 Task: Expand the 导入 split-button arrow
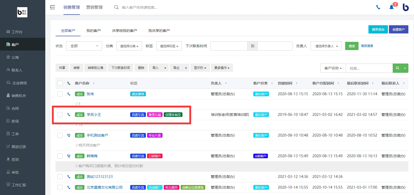pyautogui.click(x=165, y=68)
